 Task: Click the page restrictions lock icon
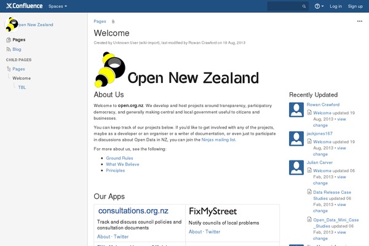pos(113,22)
